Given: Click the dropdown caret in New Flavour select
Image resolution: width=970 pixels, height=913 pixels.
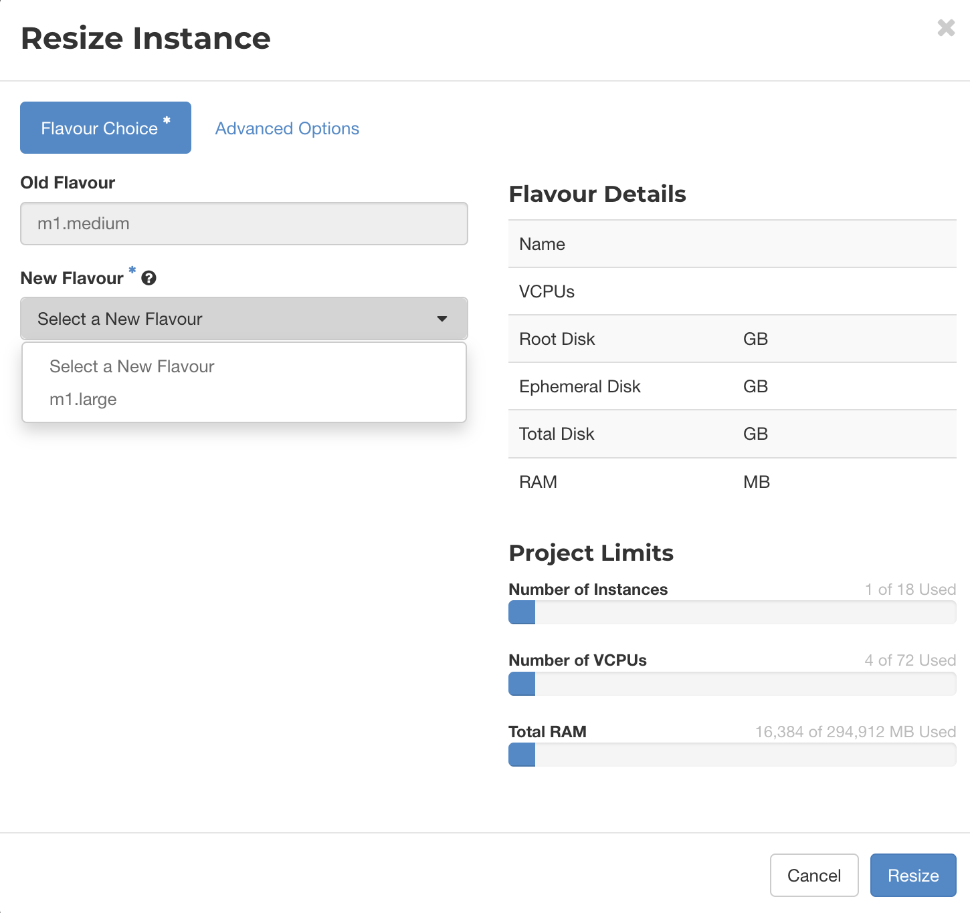Looking at the screenshot, I should [442, 319].
